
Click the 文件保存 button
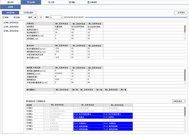181,13
